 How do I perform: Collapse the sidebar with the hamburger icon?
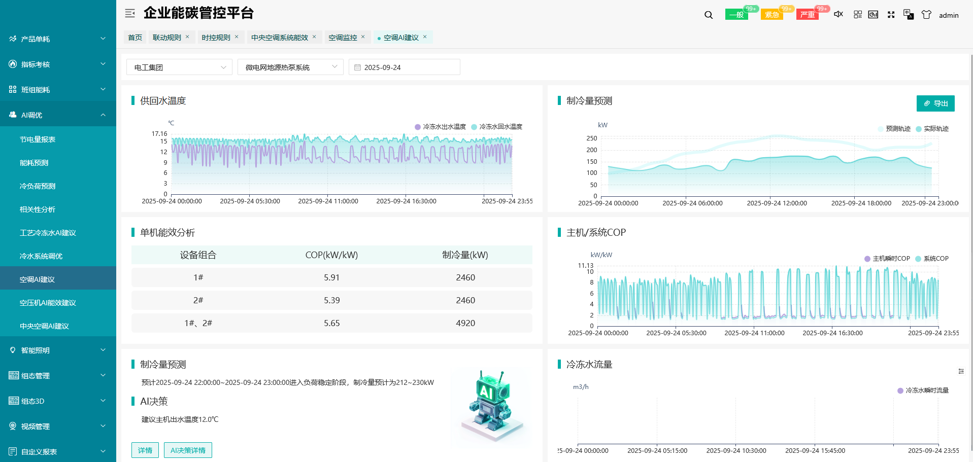tap(130, 13)
